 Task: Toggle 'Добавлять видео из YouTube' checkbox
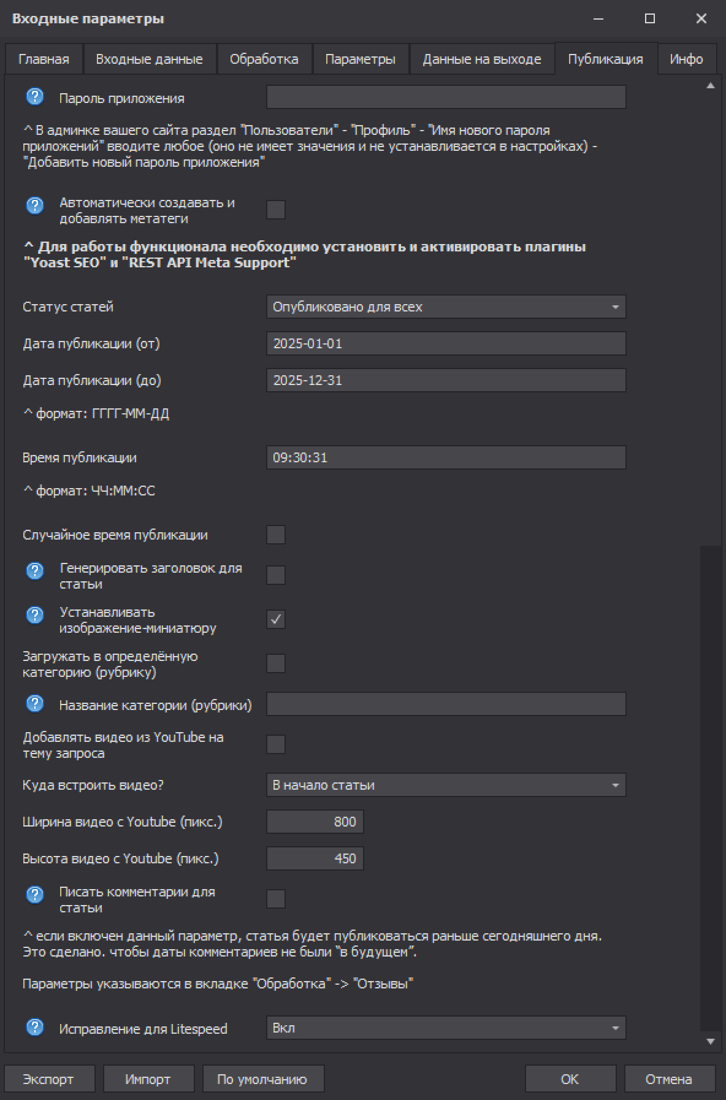tap(276, 744)
